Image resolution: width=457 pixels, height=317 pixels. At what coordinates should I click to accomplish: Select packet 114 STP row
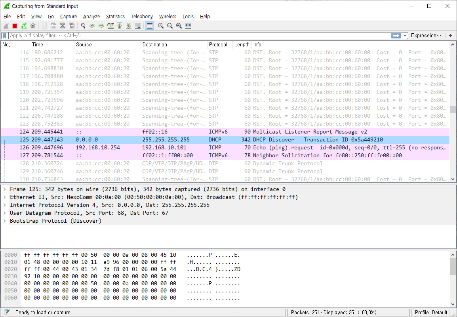click(225, 52)
